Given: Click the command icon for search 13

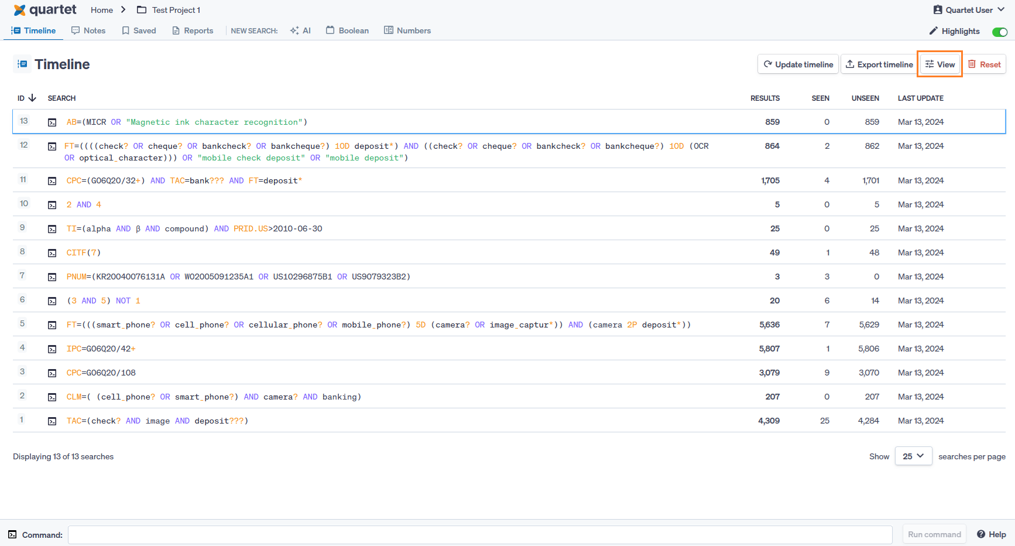Looking at the screenshot, I should pos(52,122).
